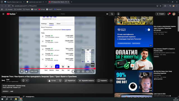Open the Chill channel avatar
This screenshot has width=179, height=101.
(3, 81)
